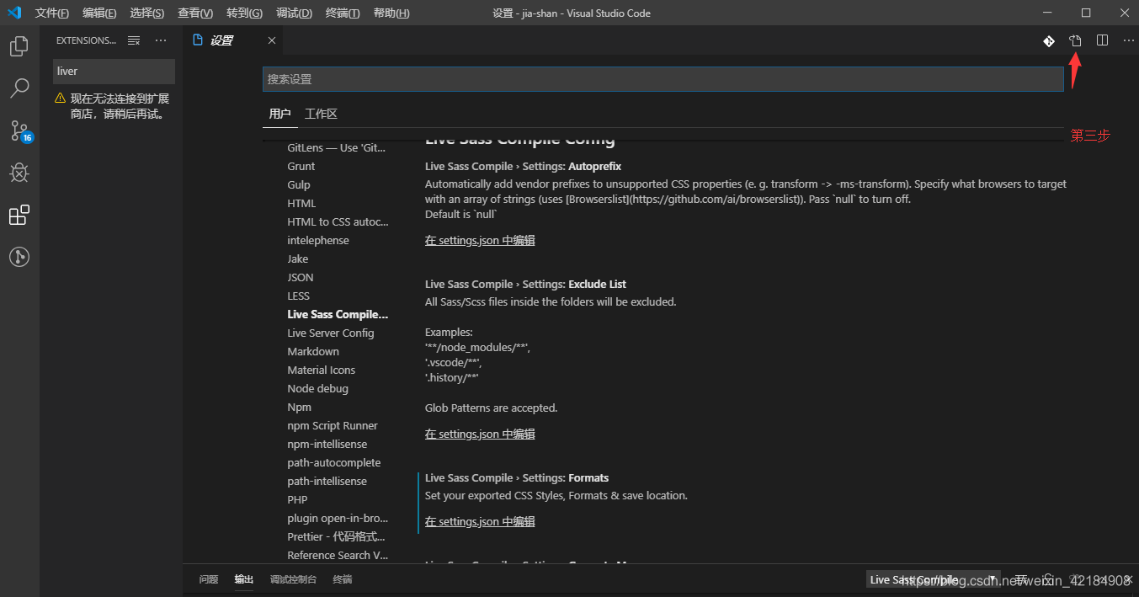Open the Extensions view in activity bar

19,215
